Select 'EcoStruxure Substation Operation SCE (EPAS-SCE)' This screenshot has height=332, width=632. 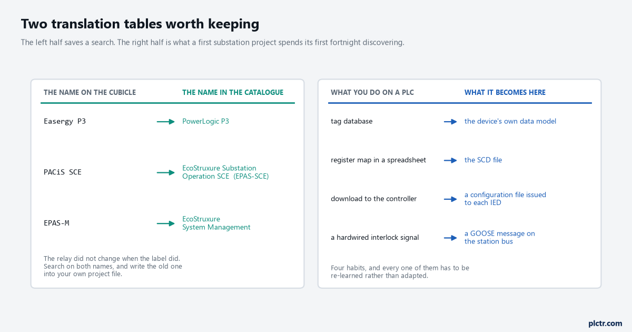pos(225,172)
